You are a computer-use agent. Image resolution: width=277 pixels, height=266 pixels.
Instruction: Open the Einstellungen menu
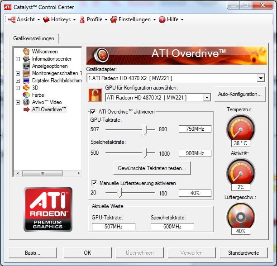click(133, 19)
